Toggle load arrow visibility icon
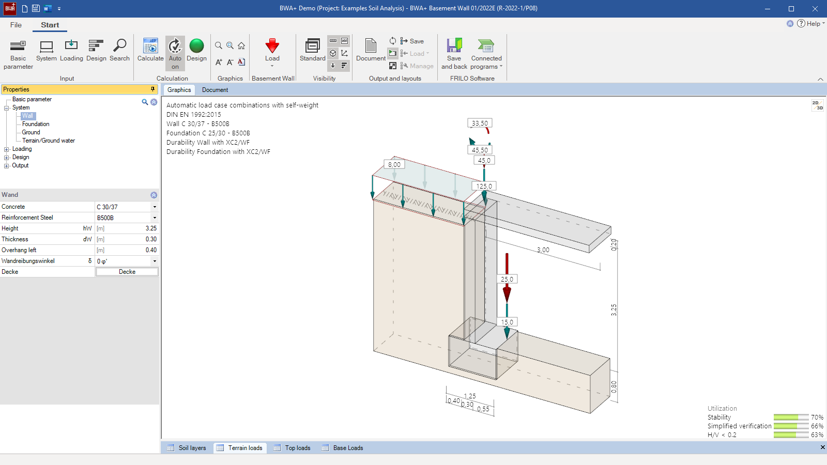 coord(333,66)
